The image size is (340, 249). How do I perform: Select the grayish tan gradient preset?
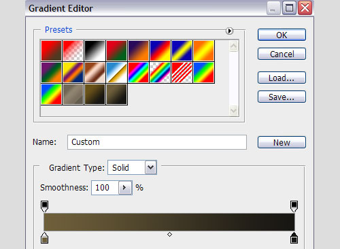click(73, 94)
